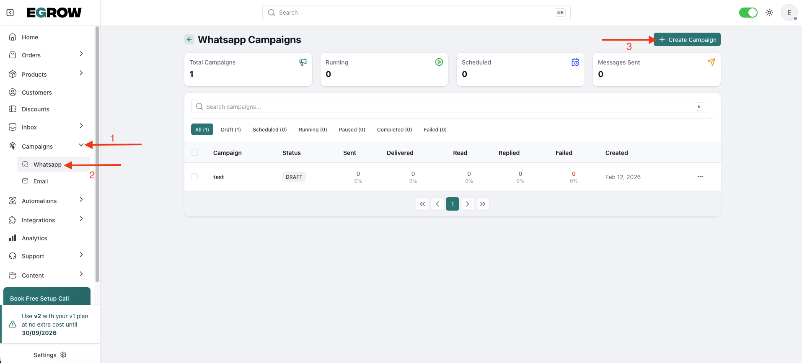Switch to the Draft (1) tab

(231, 130)
